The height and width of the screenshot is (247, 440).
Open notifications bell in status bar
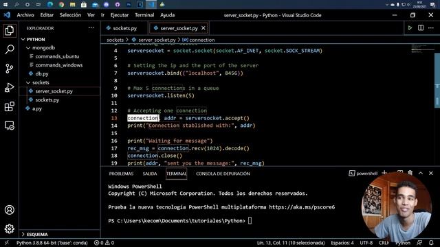pos(431,243)
